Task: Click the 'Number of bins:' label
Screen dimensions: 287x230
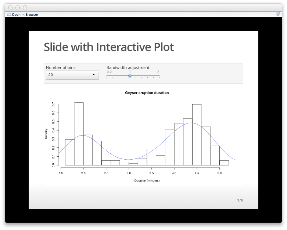Action: 61,67
